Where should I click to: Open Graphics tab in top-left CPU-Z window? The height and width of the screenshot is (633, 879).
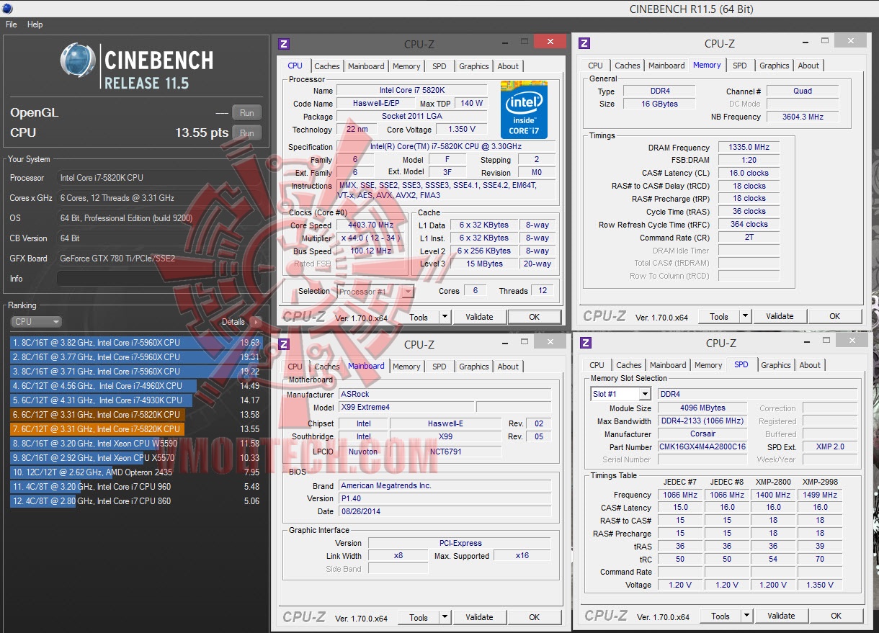(x=474, y=66)
